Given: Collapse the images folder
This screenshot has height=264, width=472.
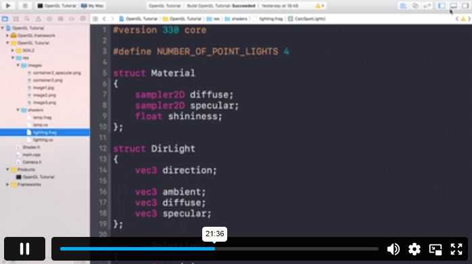Looking at the screenshot, I should [x=18, y=66].
